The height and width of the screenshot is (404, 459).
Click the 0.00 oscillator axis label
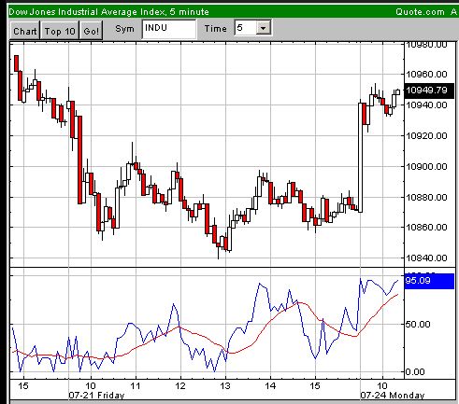(415, 371)
